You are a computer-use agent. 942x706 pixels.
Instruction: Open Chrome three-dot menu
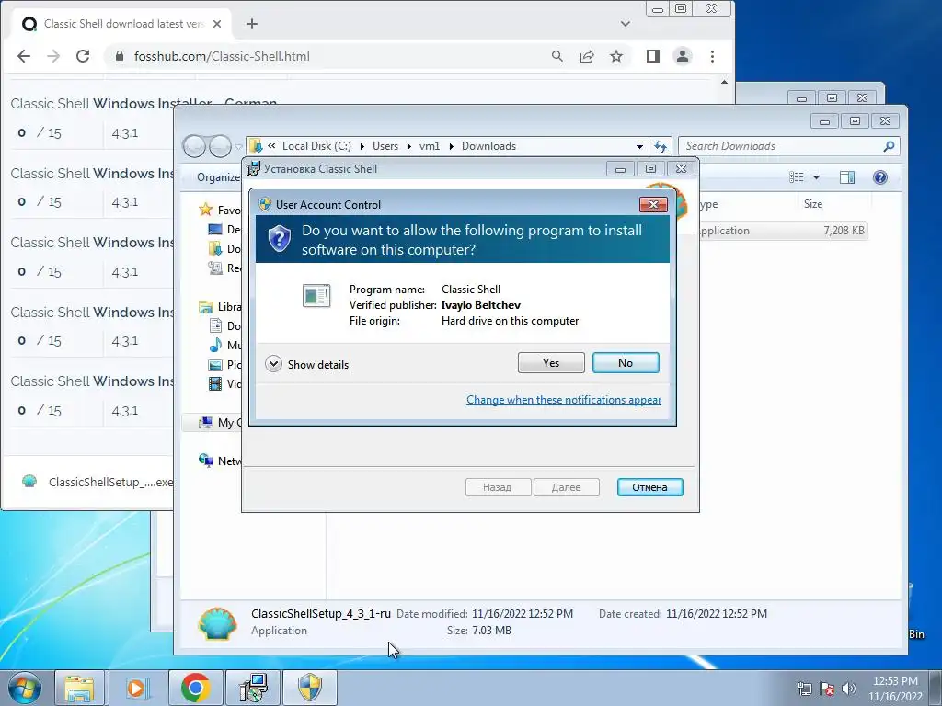[713, 56]
